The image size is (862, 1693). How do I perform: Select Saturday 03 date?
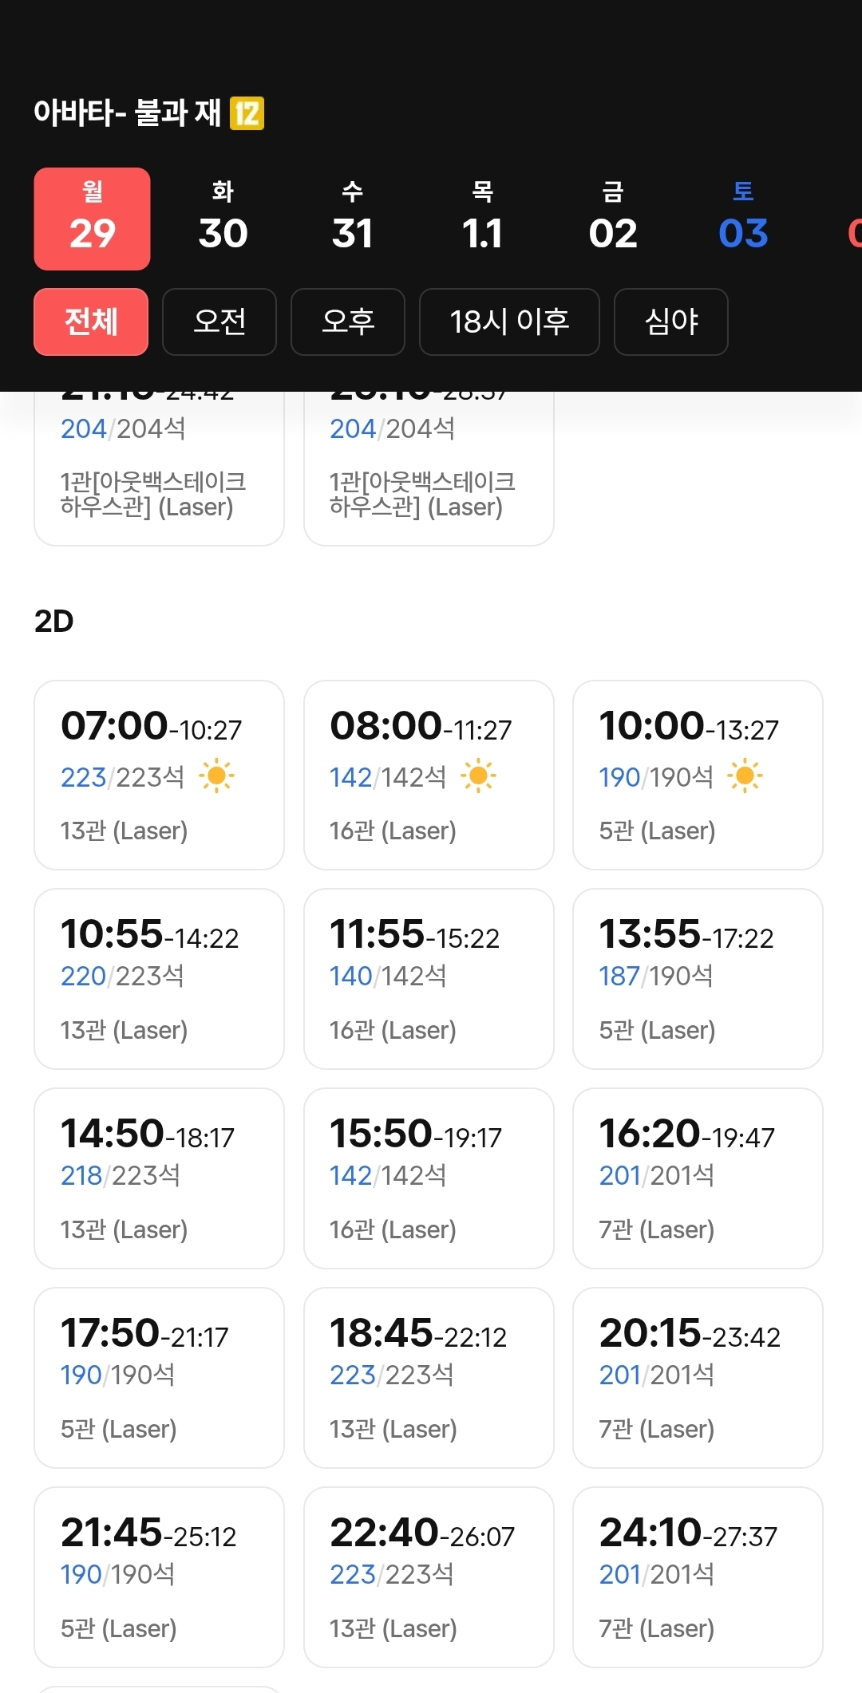742,219
